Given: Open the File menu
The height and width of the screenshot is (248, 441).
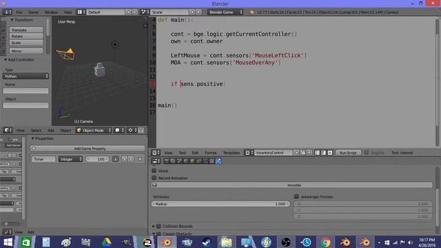Looking at the screenshot, I should point(19,12).
